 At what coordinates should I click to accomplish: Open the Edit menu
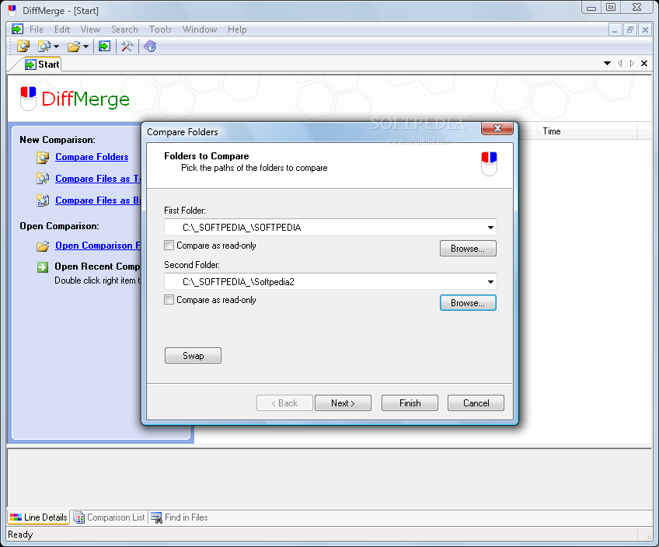(x=62, y=30)
